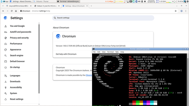Open a new browser tab with plus button
Screen dimensions: 189x106
click(91, 6)
